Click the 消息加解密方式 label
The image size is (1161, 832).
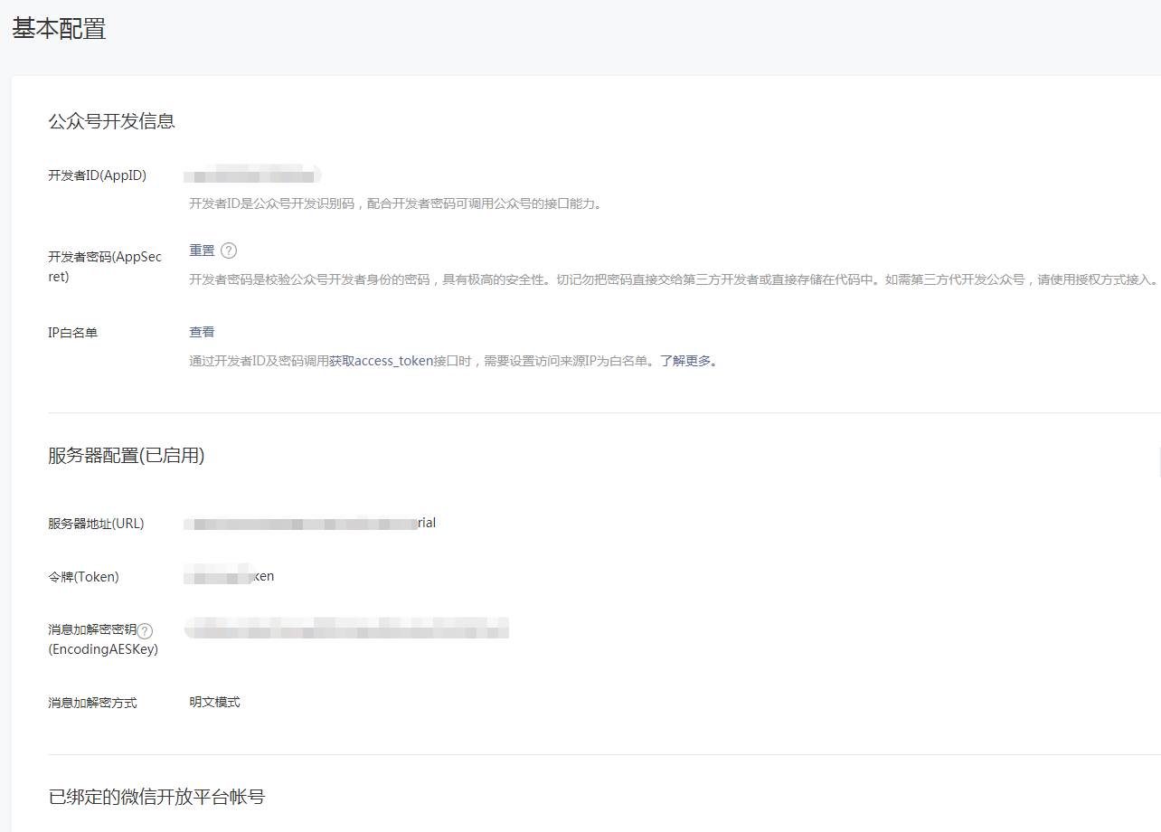92,703
